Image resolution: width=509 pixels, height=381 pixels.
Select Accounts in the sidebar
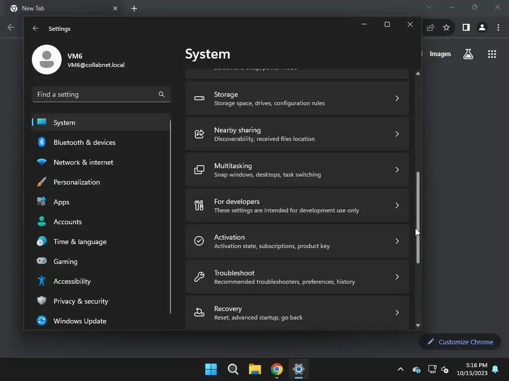point(101,222)
